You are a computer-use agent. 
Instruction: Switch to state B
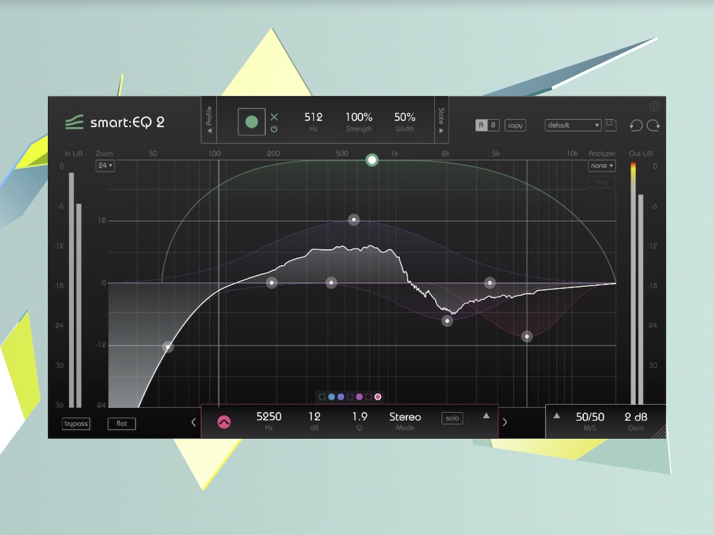click(493, 125)
